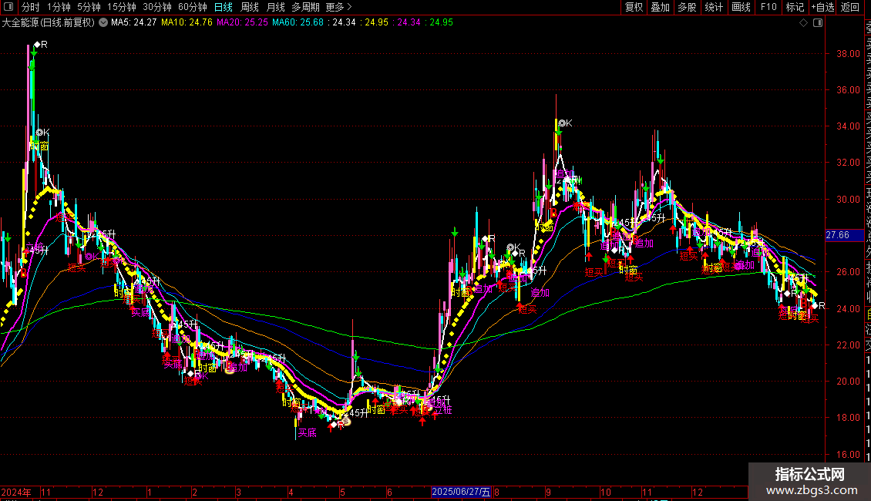This screenshot has width=871, height=501.
Task: Switch to the 分时 intraday view
Action: click(x=30, y=7)
